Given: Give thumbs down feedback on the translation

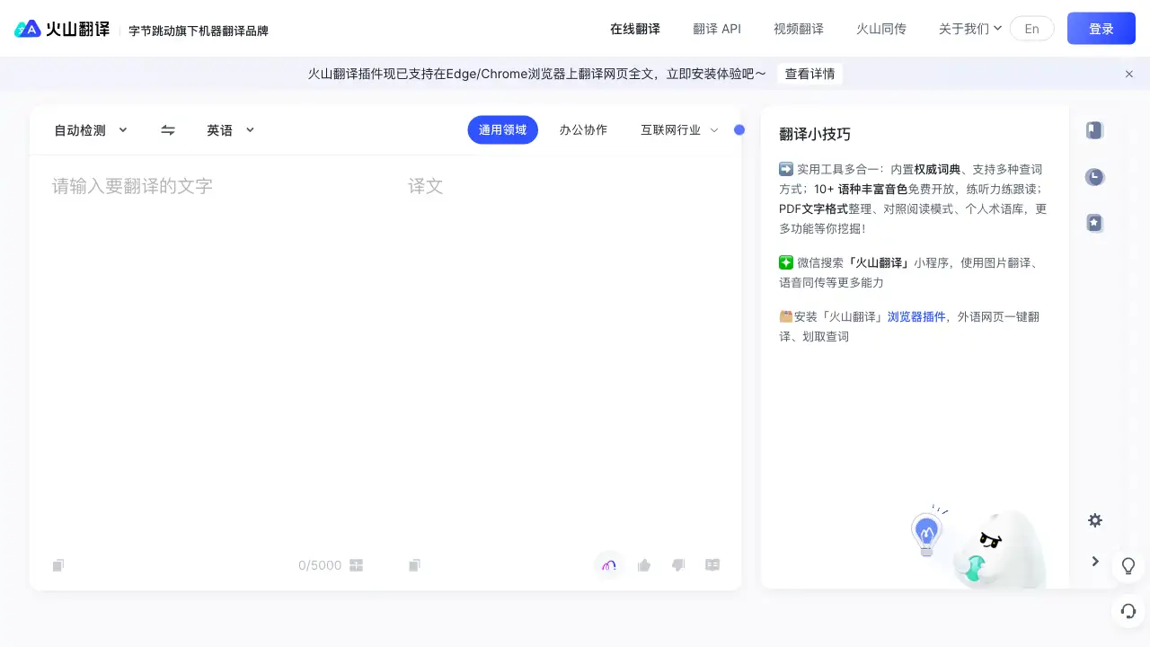Looking at the screenshot, I should (678, 565).
